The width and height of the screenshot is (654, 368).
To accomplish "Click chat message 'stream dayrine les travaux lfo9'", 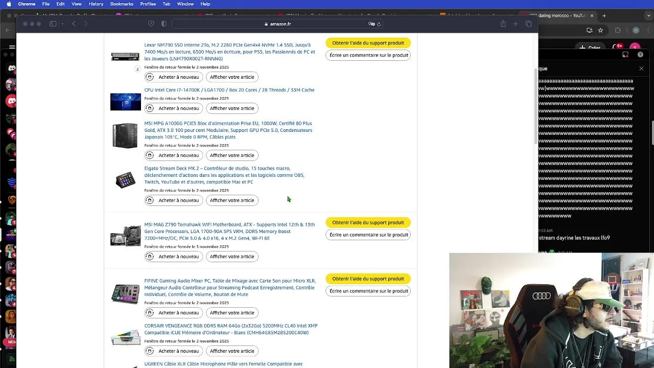I will coord(574,238).
